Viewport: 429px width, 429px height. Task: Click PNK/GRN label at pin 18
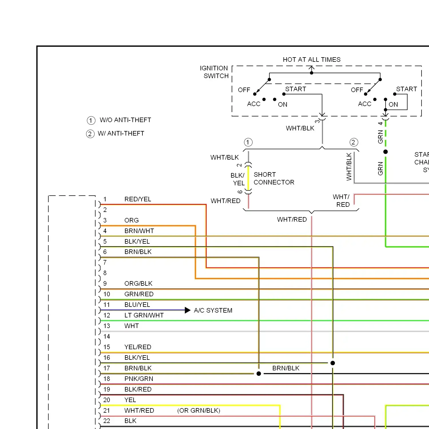pos(139,379)
